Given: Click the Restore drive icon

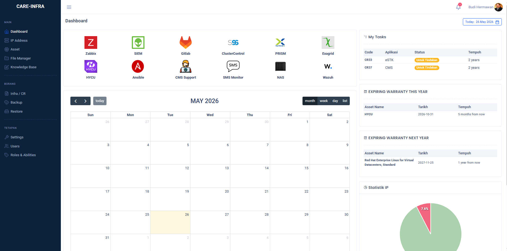Looking at the screenshot, I should tap(7, 112).
